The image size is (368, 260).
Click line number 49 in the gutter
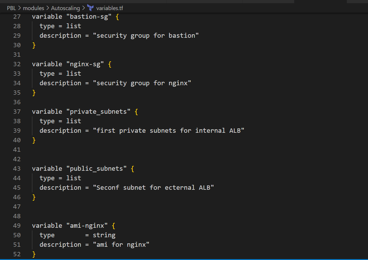[x=17, y=225]
